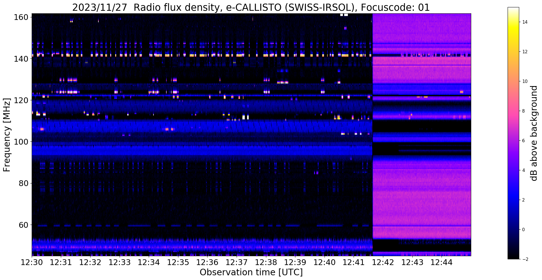
Task: Click the 12:39 time tick label
Action: click(295, 262)
